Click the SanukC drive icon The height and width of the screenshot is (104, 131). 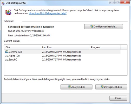(x=7, y=60)
